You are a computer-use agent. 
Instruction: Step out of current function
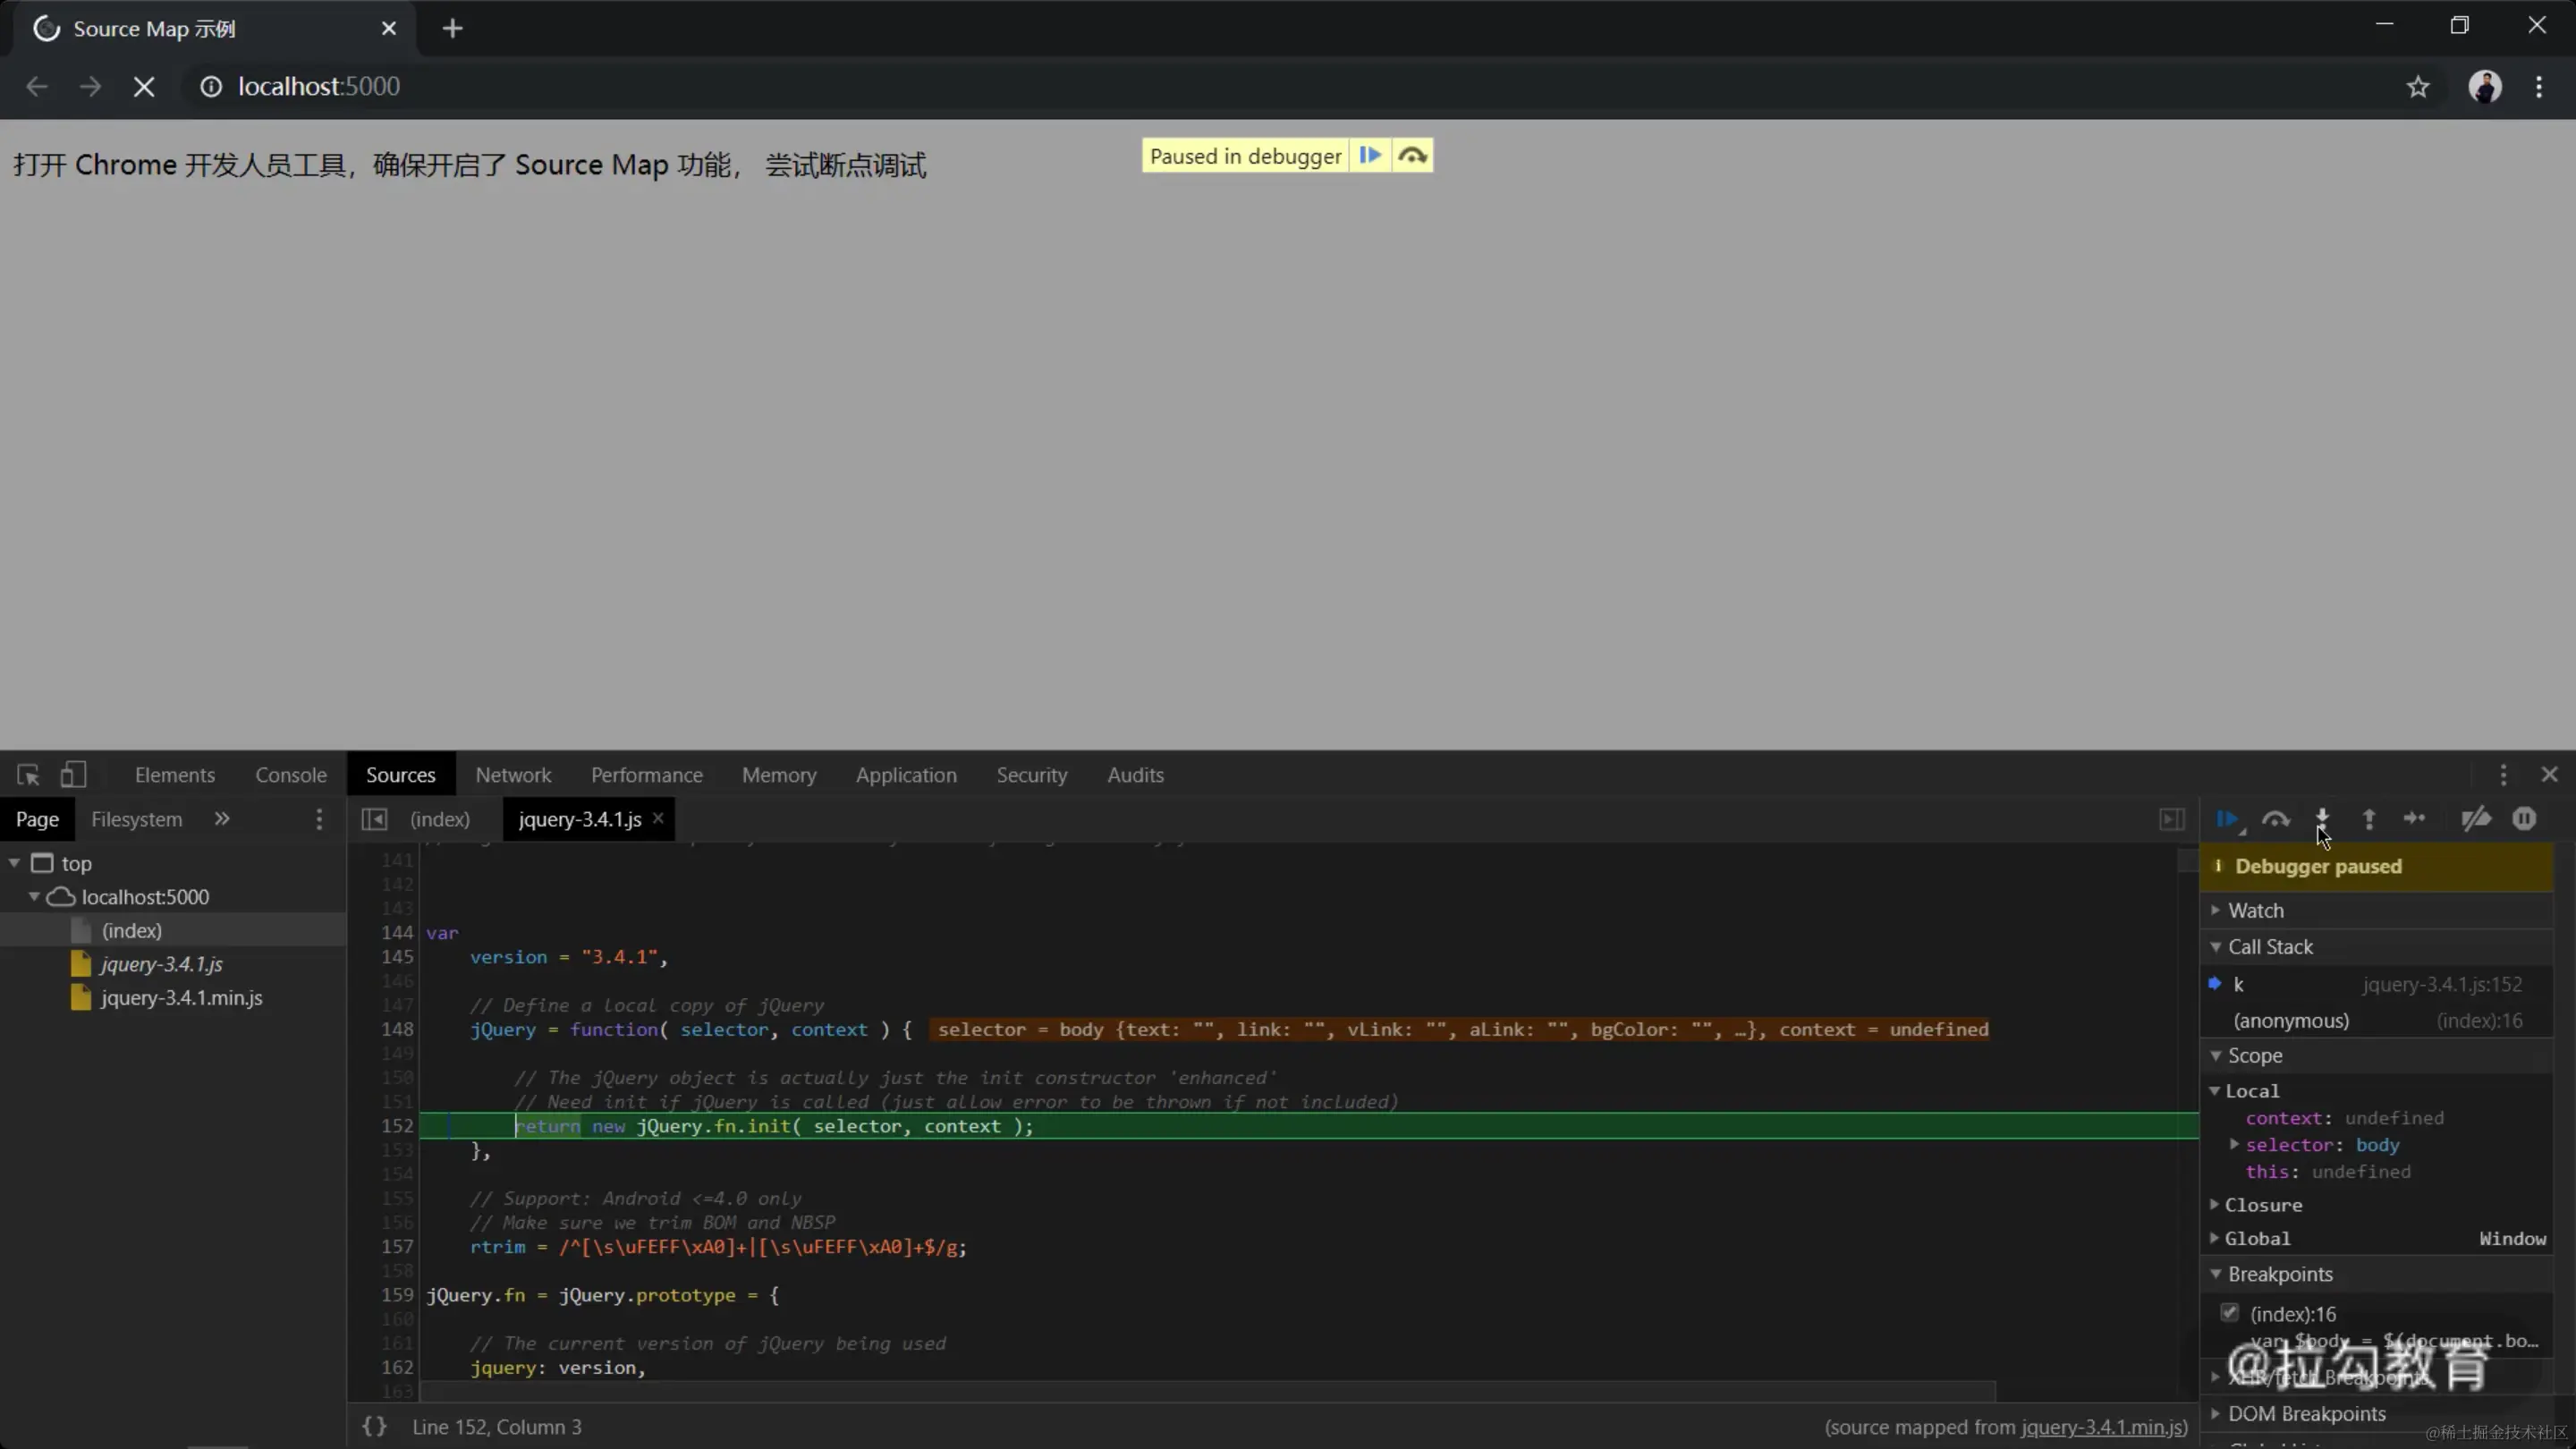pyautogui.click(x=2369, y=819)
